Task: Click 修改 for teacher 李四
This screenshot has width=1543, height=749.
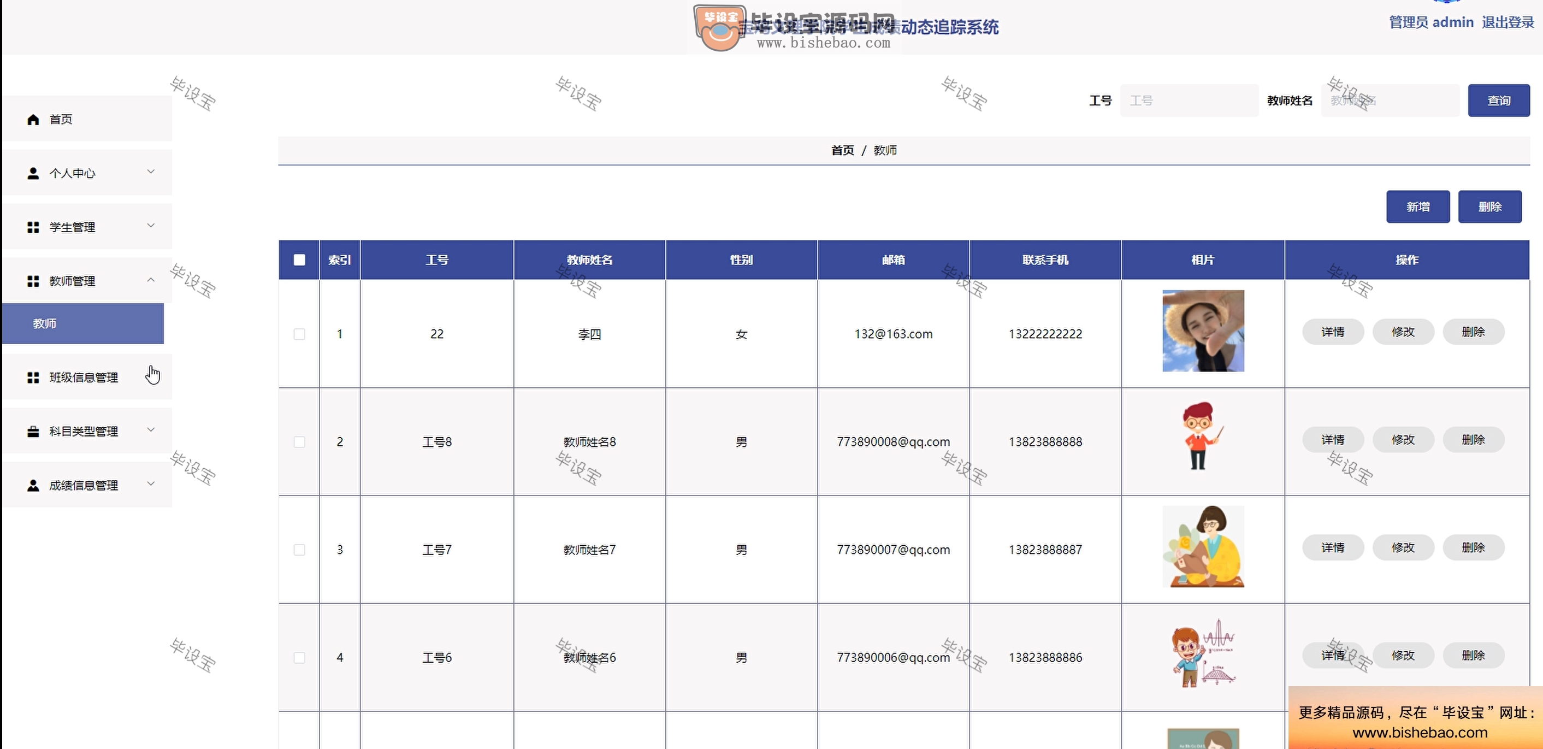Action: [x=1403, y=332]
